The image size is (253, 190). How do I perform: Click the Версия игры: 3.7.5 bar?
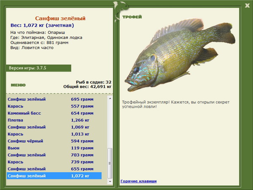point(38,68)
